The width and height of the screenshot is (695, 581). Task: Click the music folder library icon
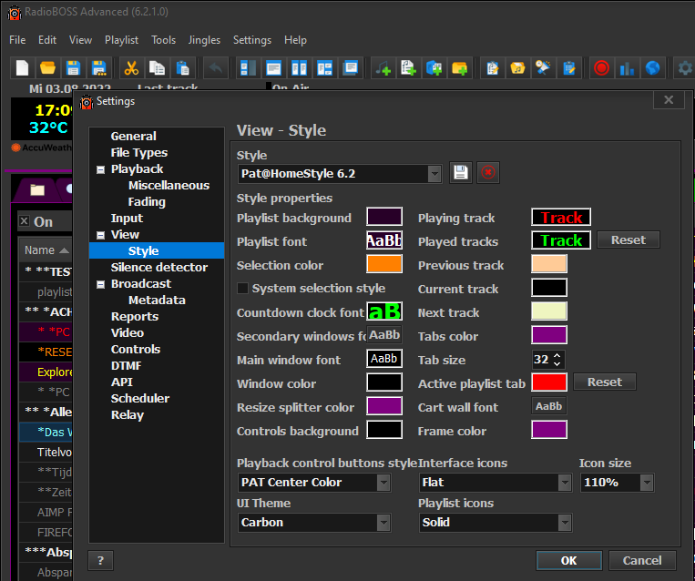517,68
